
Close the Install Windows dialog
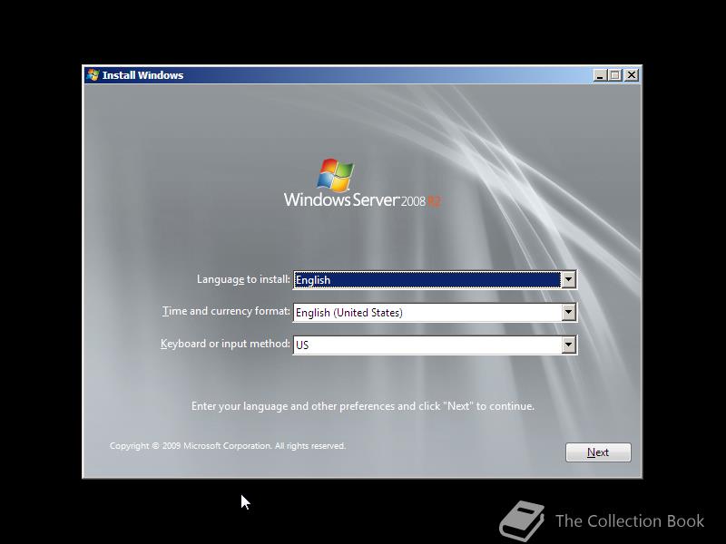(x=631, y=75)
